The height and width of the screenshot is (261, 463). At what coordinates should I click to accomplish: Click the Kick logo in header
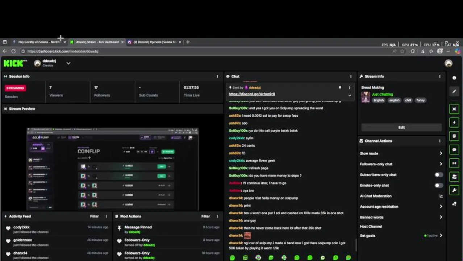15,63
